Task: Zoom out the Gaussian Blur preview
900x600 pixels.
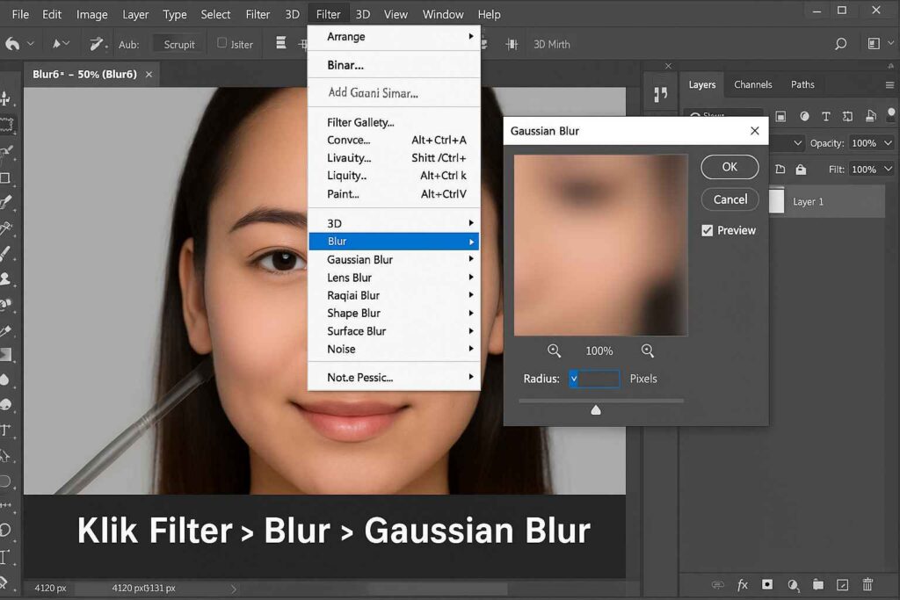Action: [554, 351]
